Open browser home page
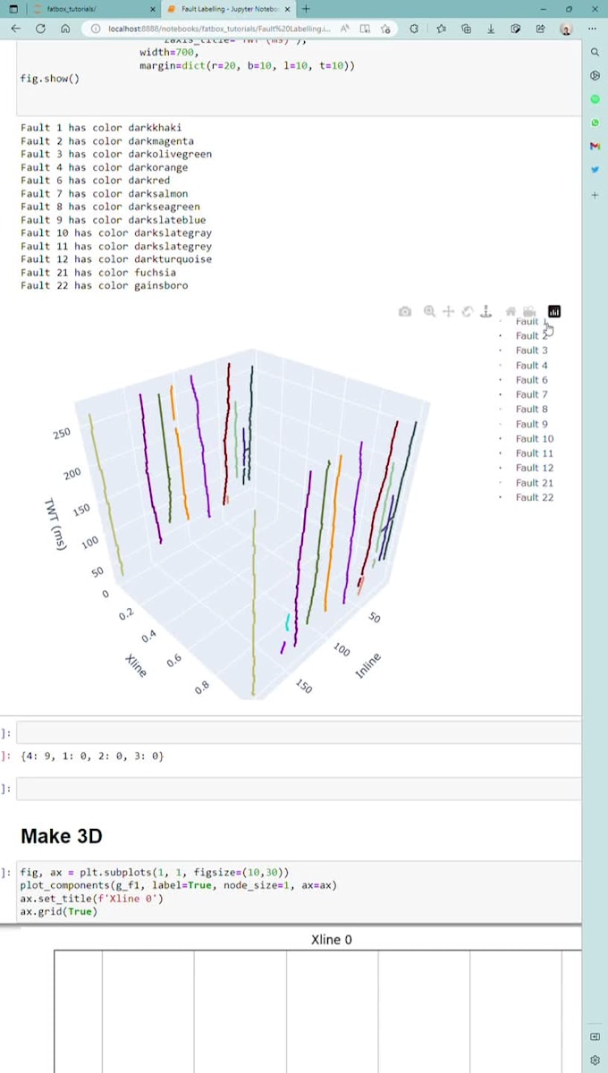 65,29
